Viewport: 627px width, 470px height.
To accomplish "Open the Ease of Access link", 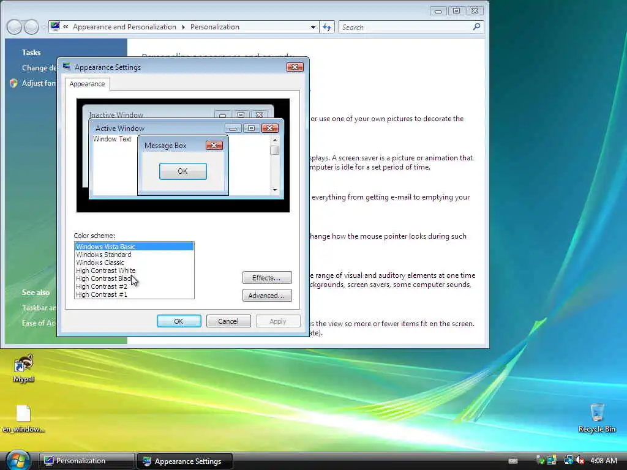I will click(x=39, y=323).
